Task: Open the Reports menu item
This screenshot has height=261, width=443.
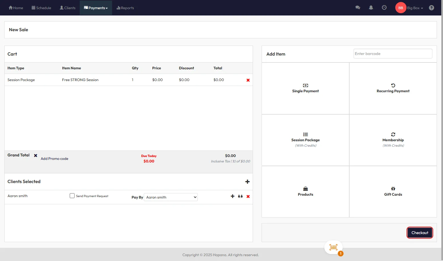Action: tap(125, 8)
